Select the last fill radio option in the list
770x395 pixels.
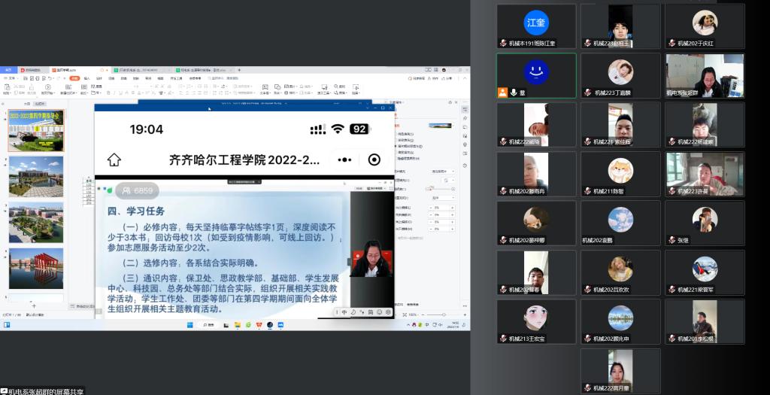click(x=396, y=158)
